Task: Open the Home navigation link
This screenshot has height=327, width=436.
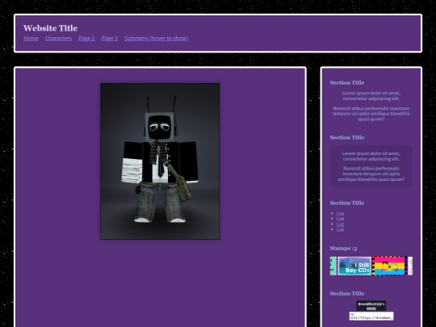Action: tap(31, 39)
